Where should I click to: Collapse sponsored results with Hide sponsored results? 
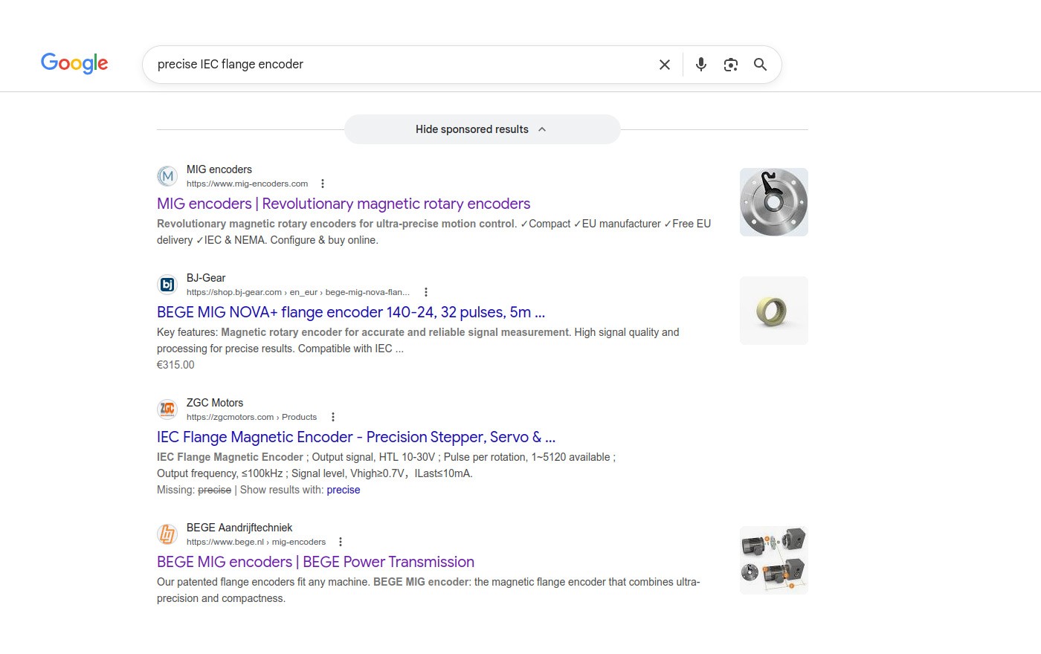pos(482,129)
